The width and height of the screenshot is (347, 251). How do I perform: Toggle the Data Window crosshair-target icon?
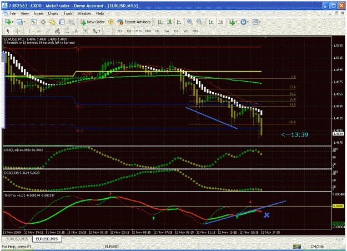click(x=43, y=22)
